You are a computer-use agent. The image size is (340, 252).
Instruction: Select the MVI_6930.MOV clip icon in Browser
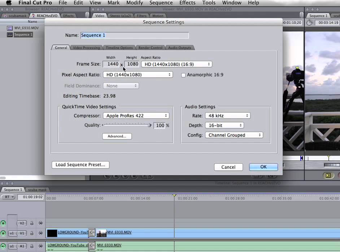(10, 28)
